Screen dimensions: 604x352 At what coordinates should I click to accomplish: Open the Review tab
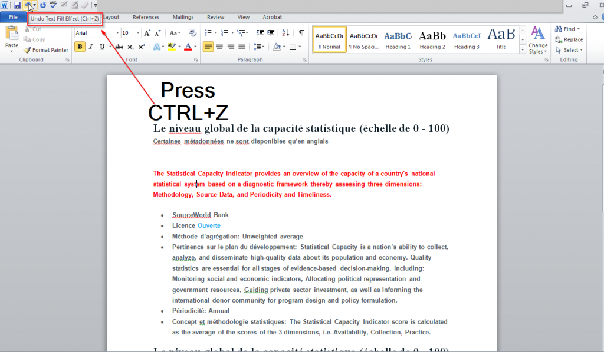point(215,17)
